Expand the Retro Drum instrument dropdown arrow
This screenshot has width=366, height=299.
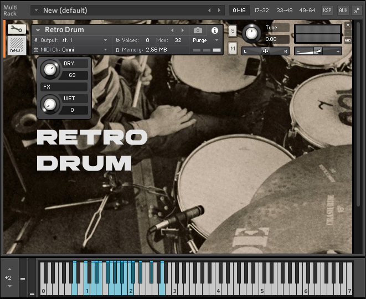[38, 30]
